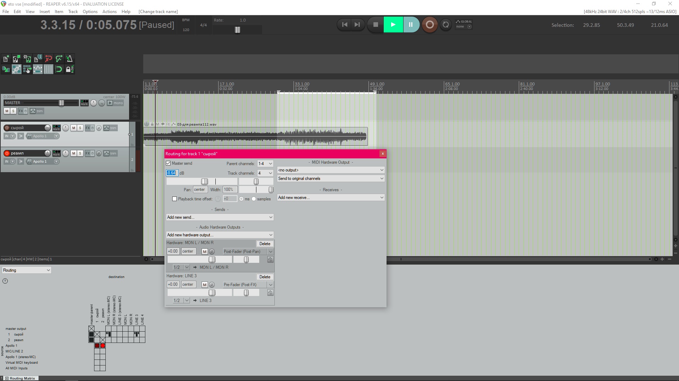Image resolution: width=679 pixels, height=381 pixels.
Task: Open the Parent channels dropdown
Action: point(265,164)
